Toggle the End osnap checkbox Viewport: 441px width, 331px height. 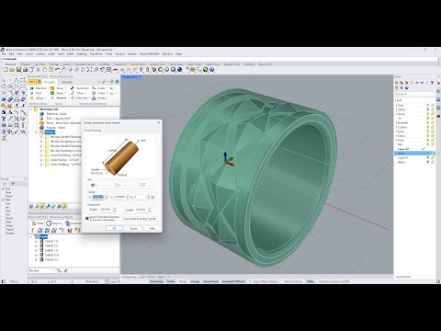point(3,188)
